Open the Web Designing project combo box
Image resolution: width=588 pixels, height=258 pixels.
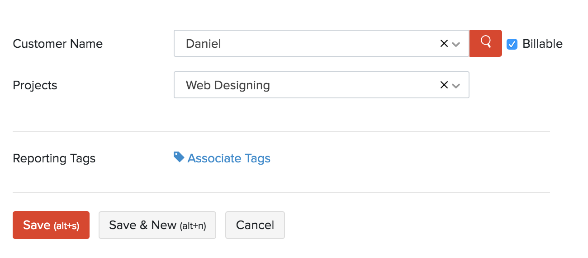tap(308, 85)
